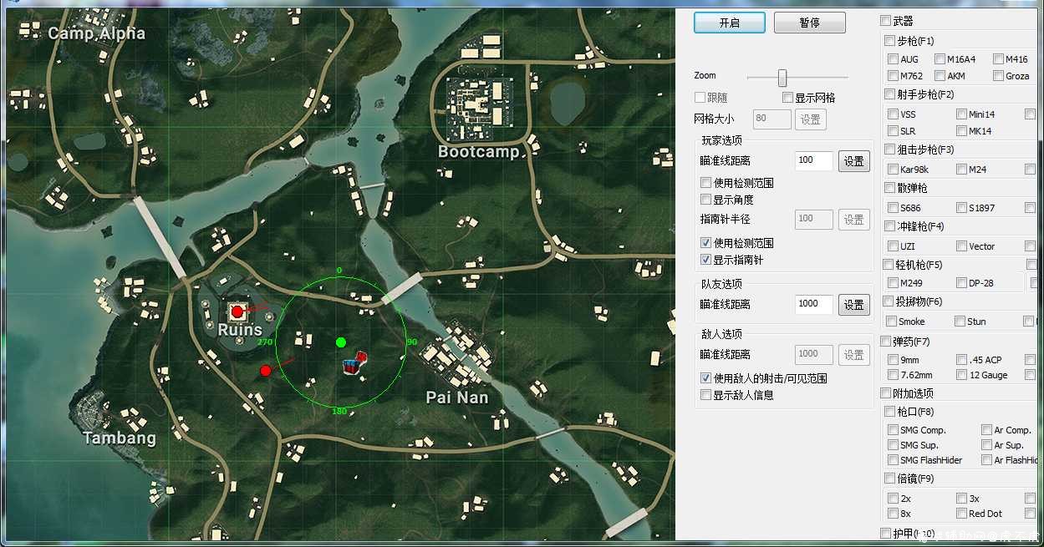Click 设置 button in 敌人选项
1044x547 pixels.
point(853,355)
